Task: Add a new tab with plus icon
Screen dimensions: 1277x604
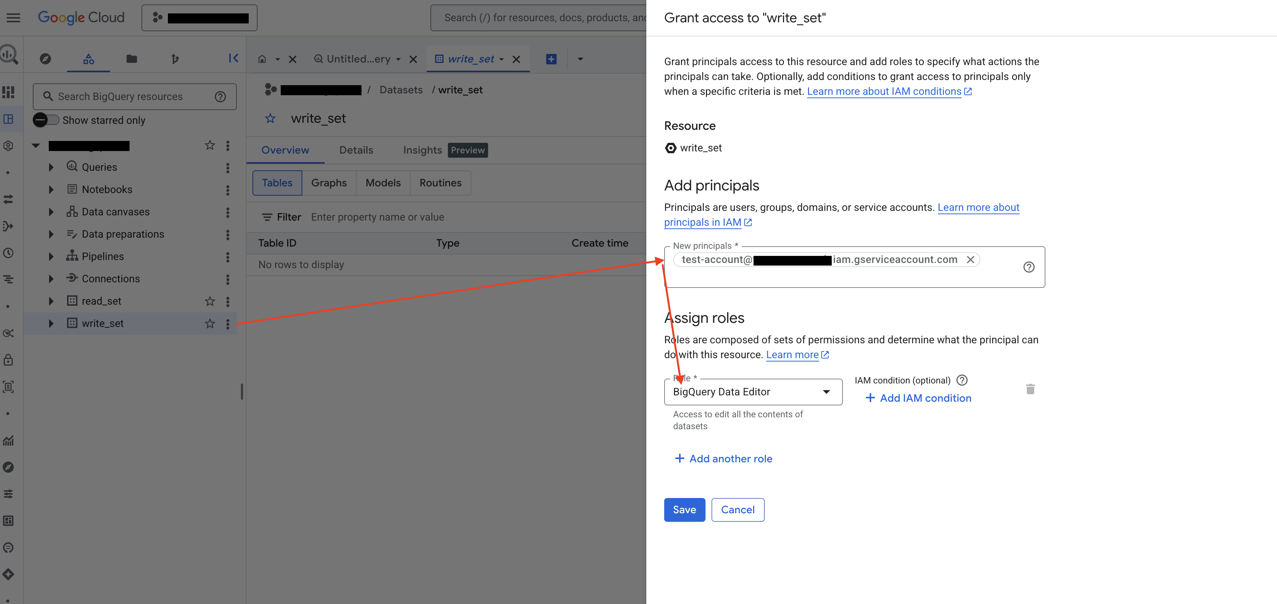Action: 551,60
